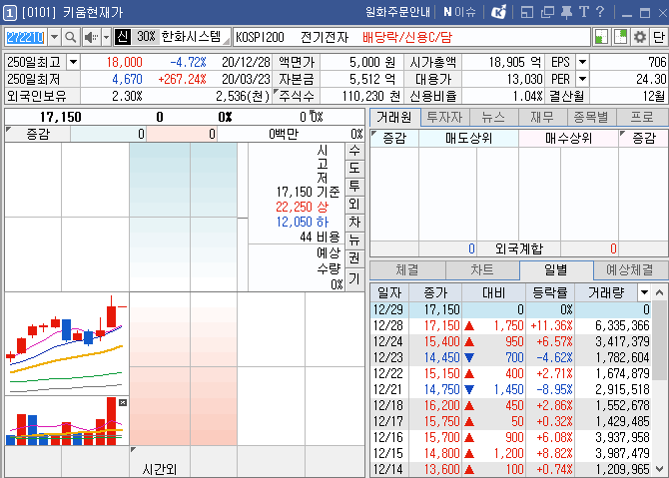
Task: Expand the EPS dropdown arrow
Action: point(582,62)
